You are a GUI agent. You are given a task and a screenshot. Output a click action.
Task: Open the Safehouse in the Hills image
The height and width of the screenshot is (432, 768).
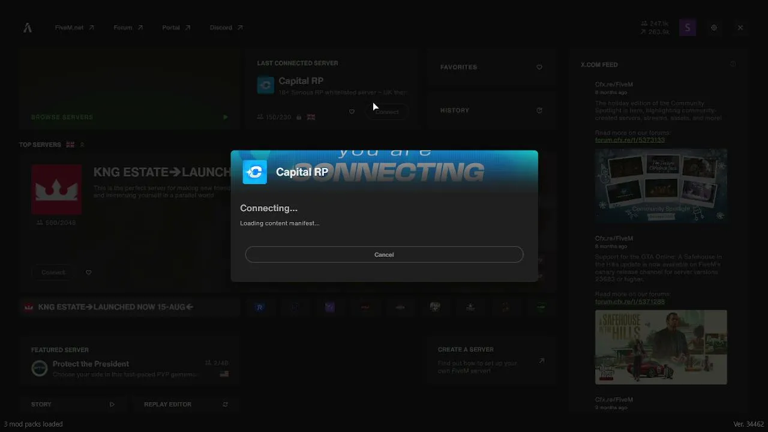[x=661, y=347]
